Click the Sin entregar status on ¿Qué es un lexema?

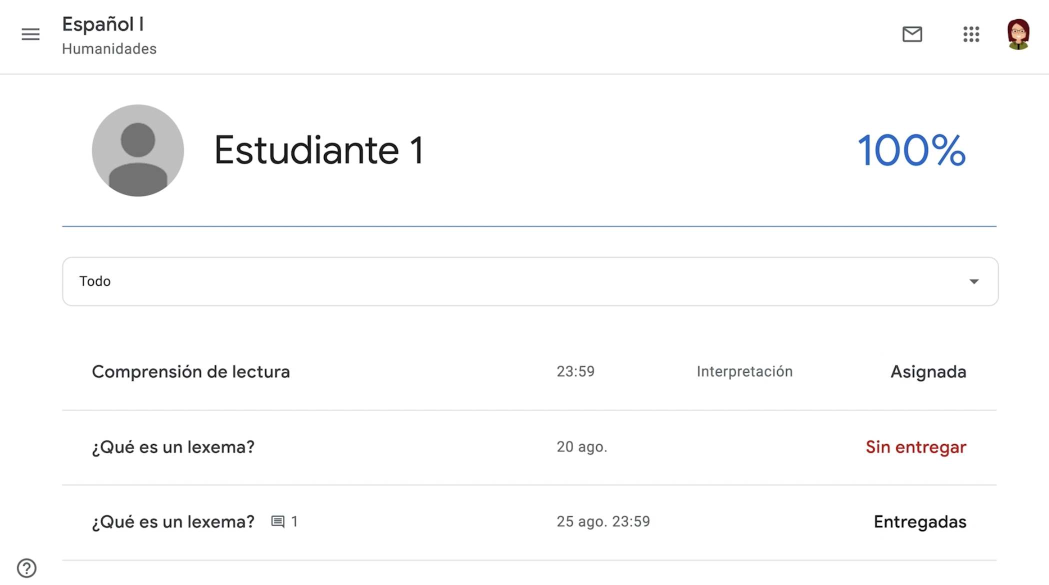(x=915, y=446)
